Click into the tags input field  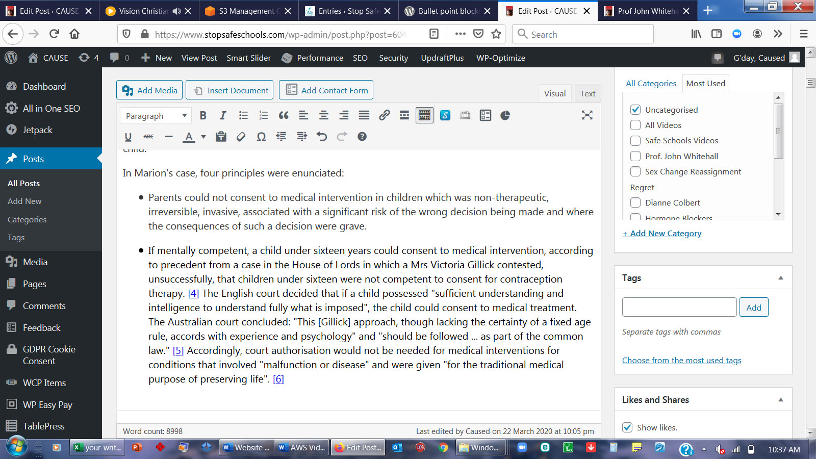679,308
